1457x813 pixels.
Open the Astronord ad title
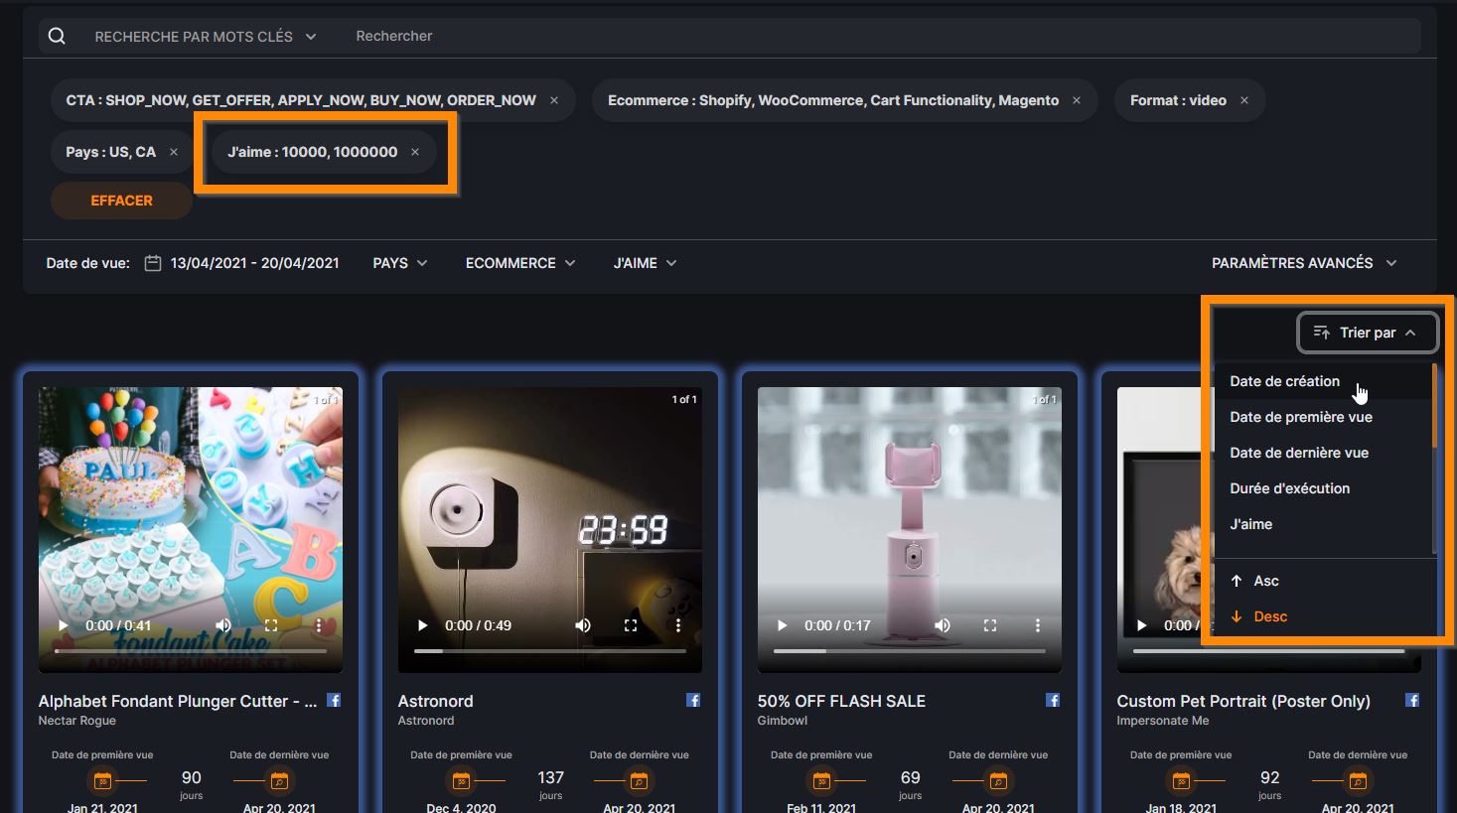[x=435, y=701]
